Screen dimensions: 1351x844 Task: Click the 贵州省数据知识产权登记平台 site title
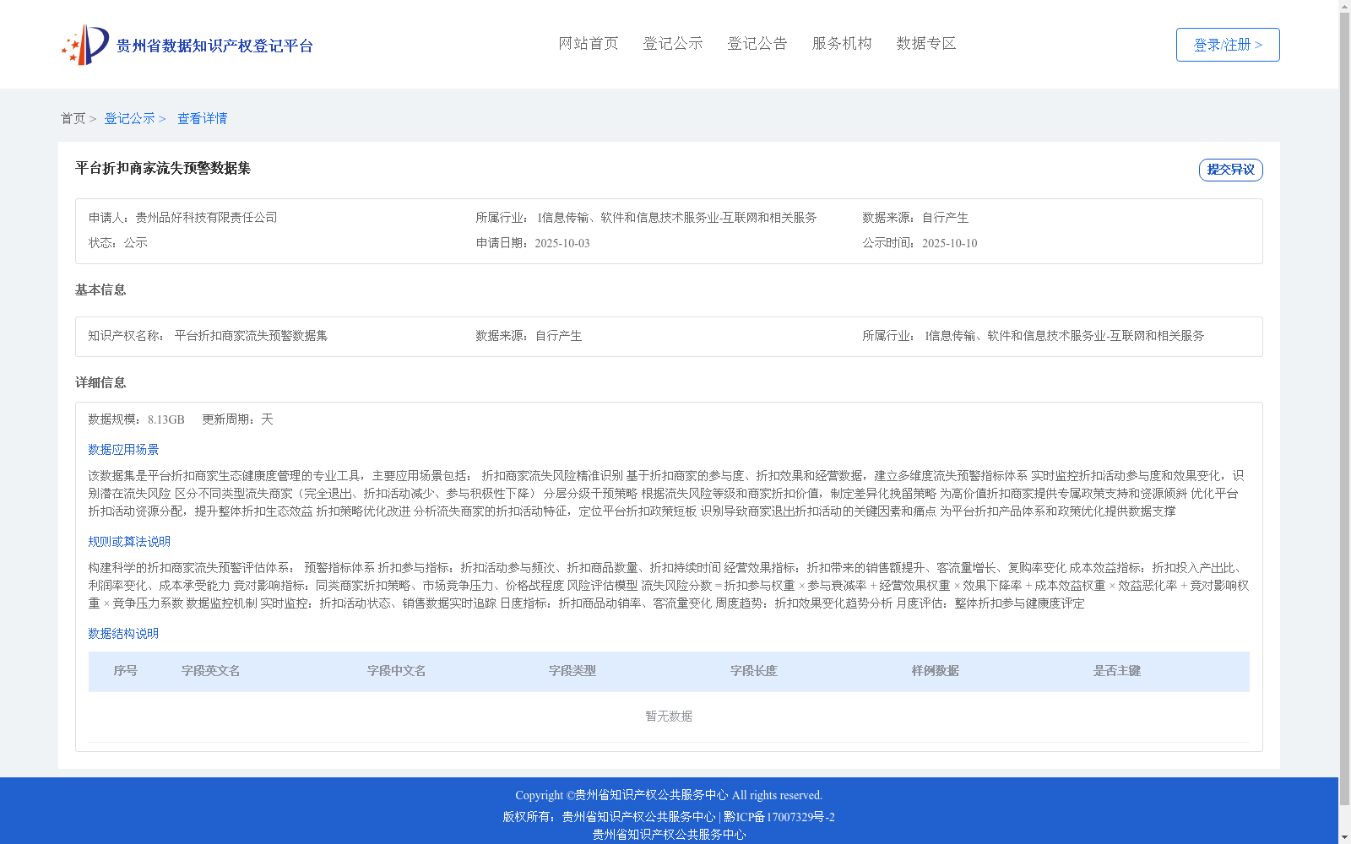214,46
